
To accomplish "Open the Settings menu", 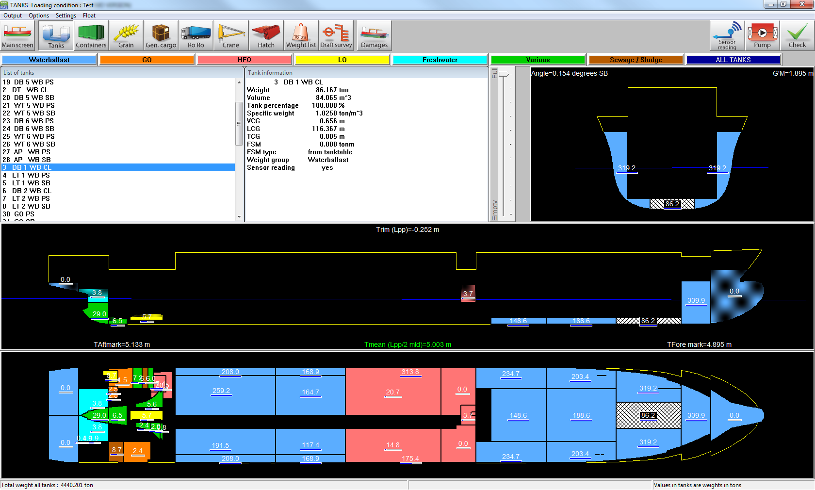I will [66, 16].
